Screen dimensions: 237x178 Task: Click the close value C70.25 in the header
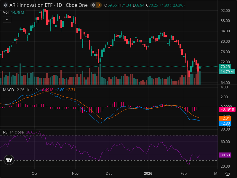pos(152,5)
